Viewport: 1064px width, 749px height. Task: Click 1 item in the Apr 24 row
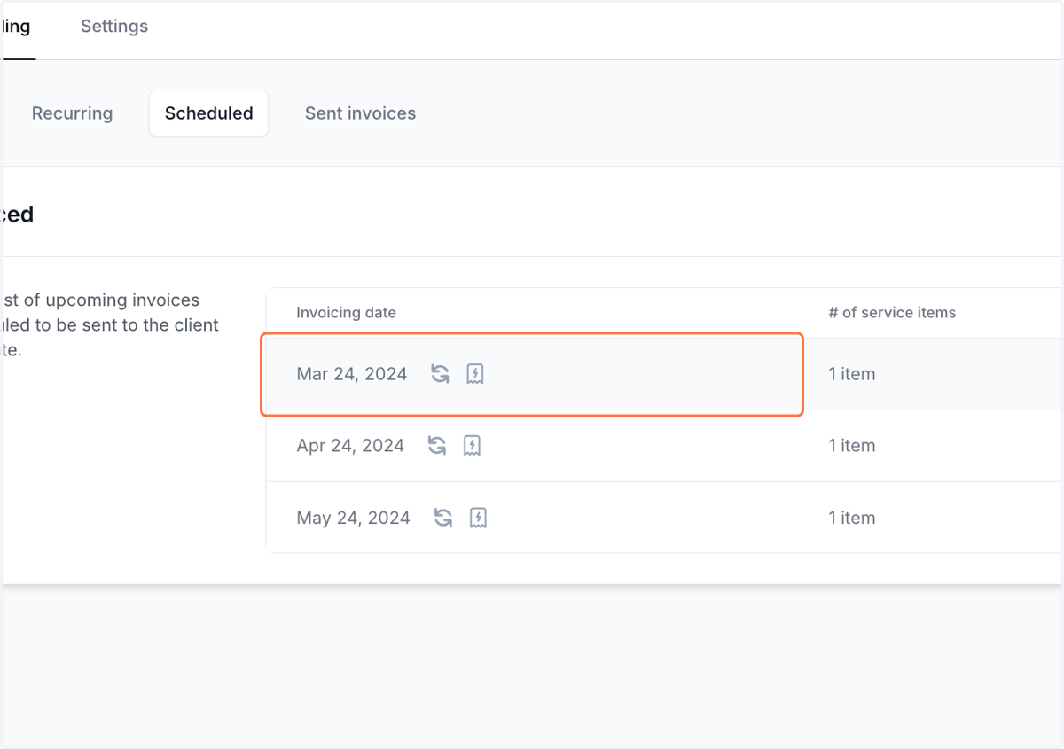pyautogui.click(x=852, y=446)
